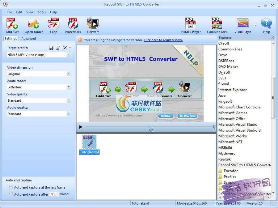Play the SWF preview
The width and height of the screenshot is (278, 208).
[x=81, y=127]
